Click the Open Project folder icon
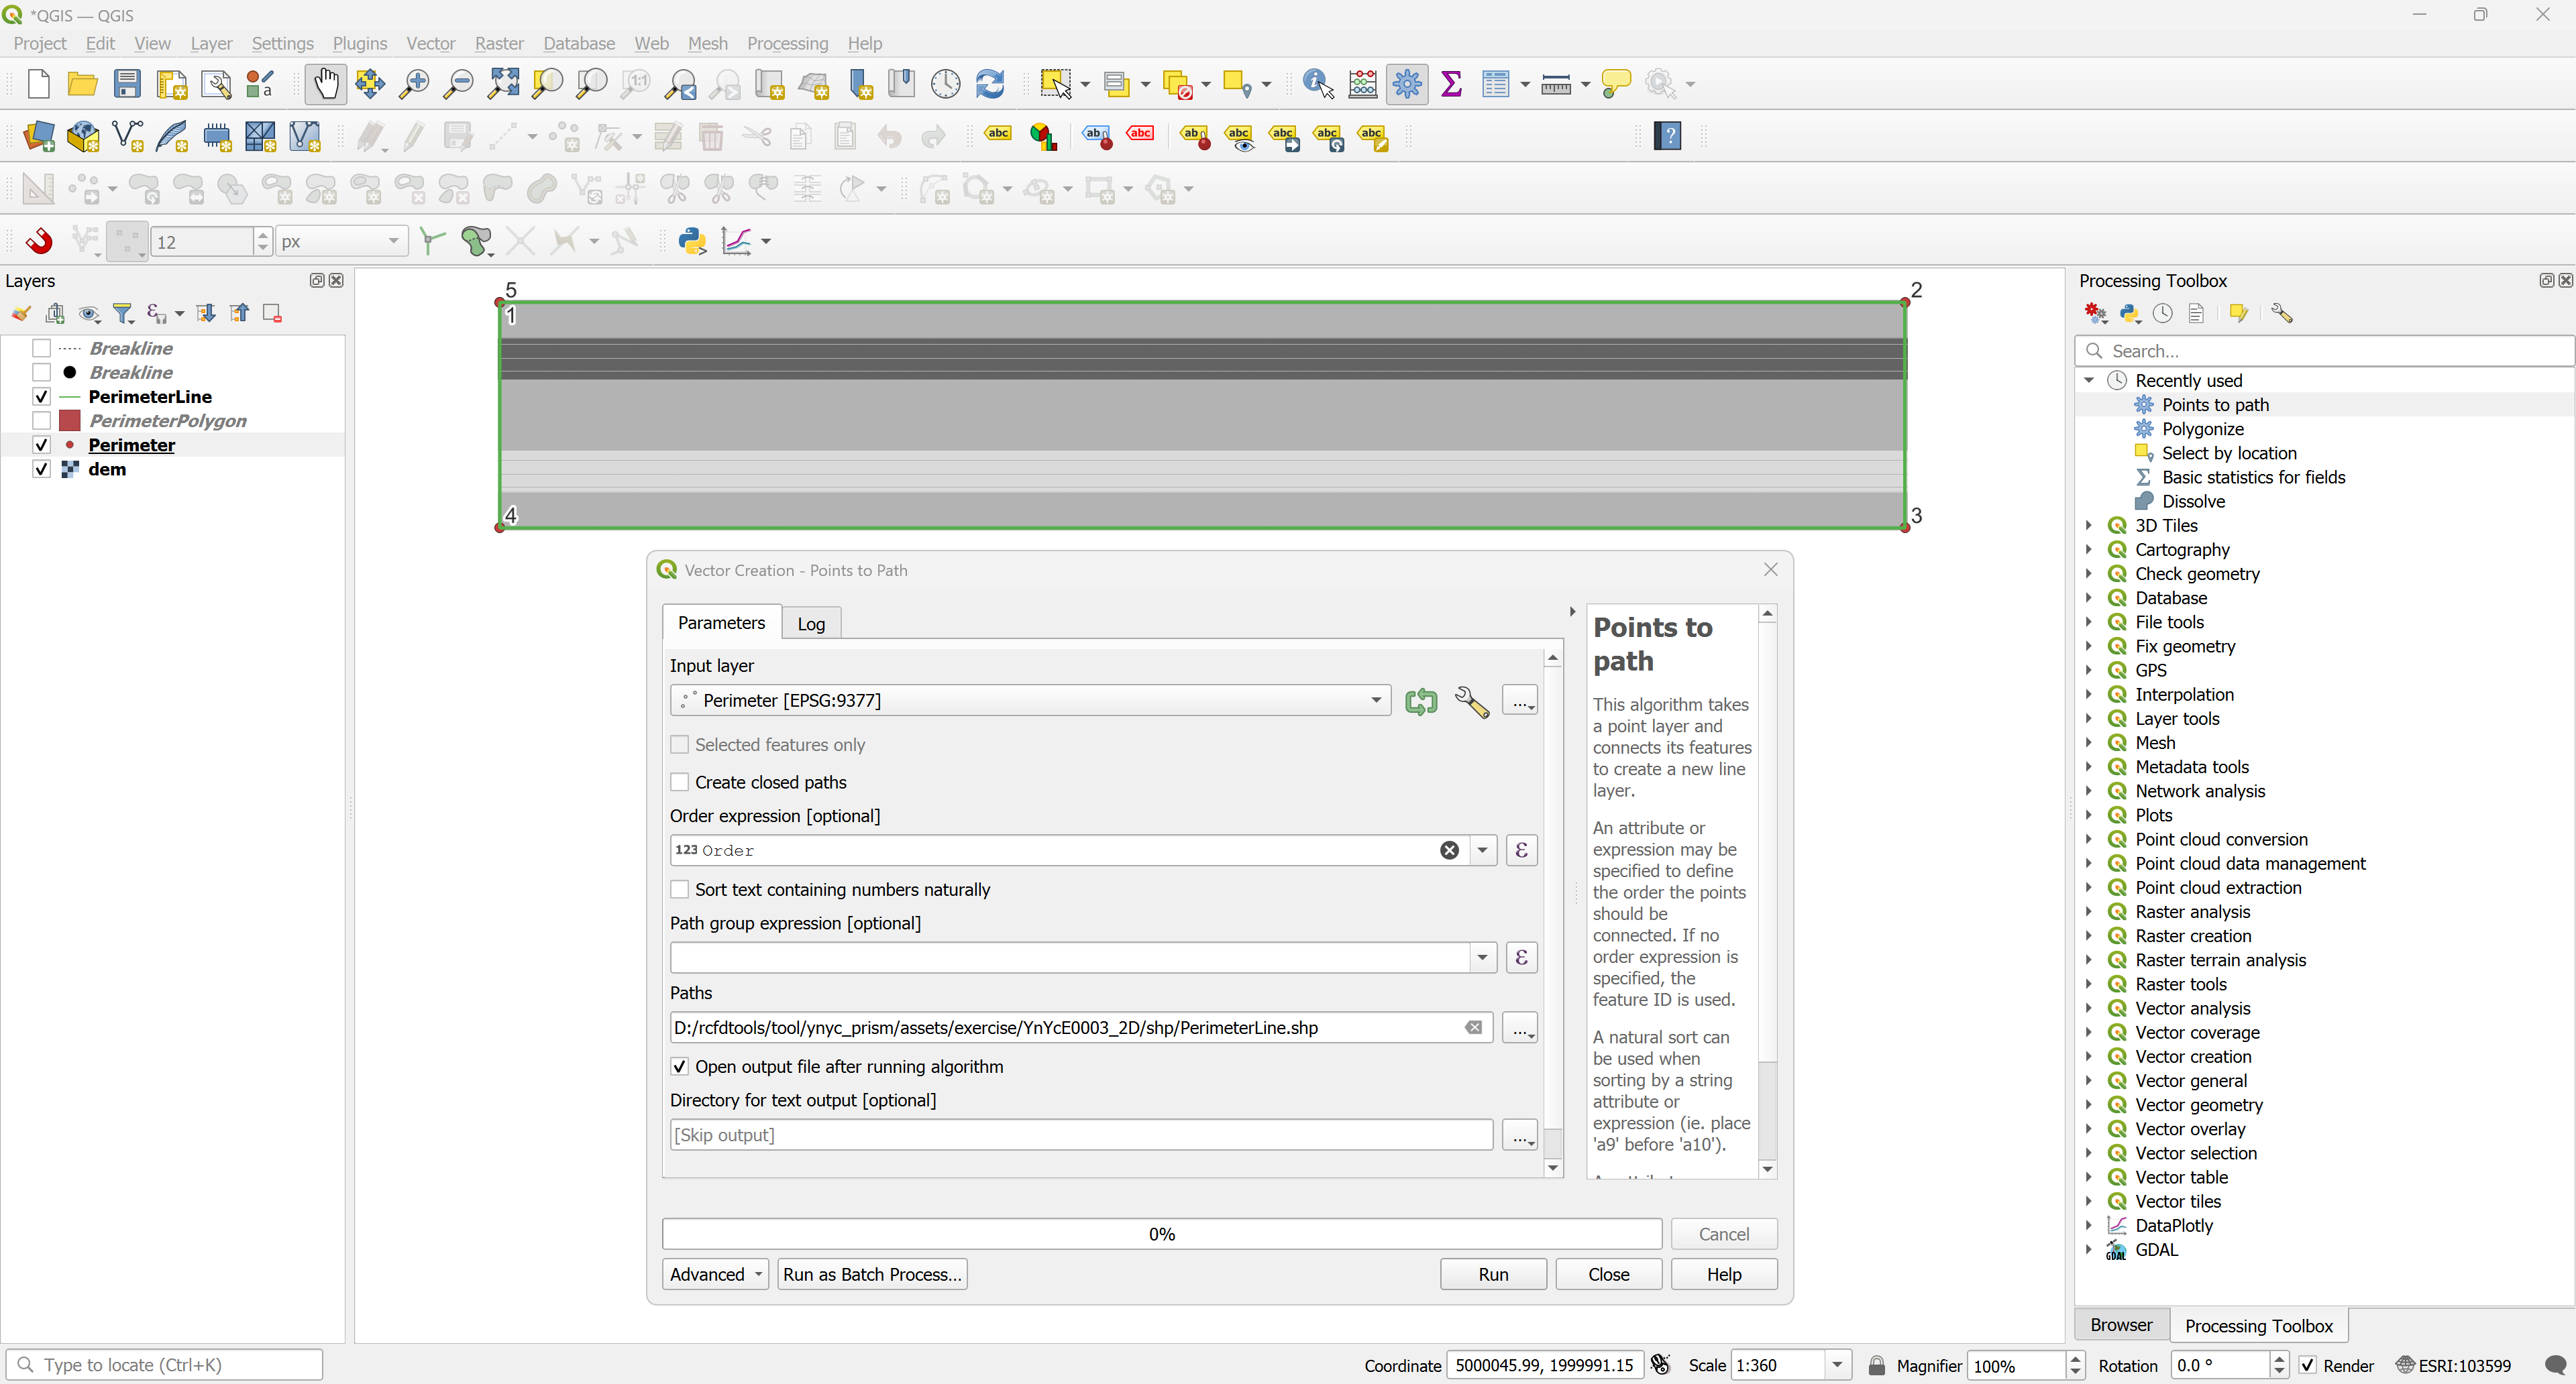 [82, 84]
